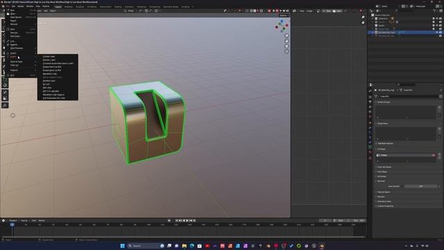The height and width of the screenshot is (250, 444).
Task: Click the zoom magnifier in the 3D viewport
Action: pos(287,35)
